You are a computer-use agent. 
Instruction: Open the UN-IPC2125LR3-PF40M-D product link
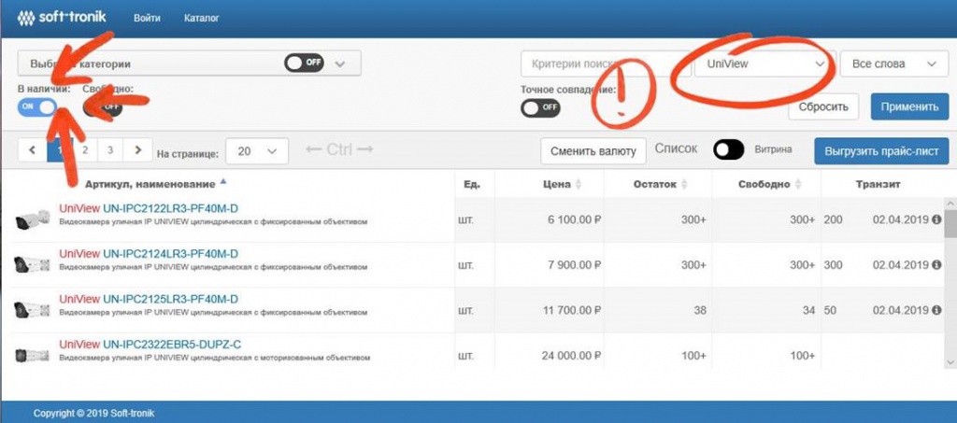(x=170, y=299)
